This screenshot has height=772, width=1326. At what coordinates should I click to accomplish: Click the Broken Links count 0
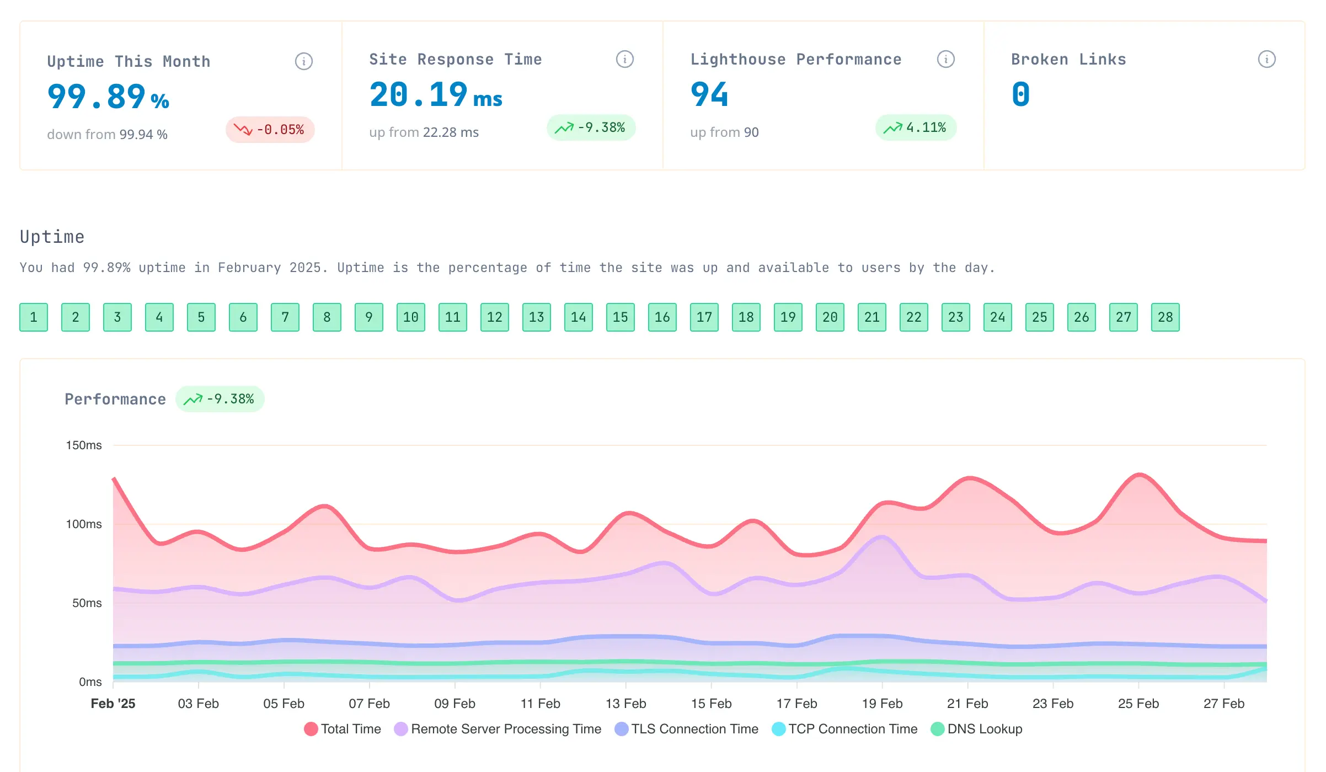click(x=1020, y=94)
